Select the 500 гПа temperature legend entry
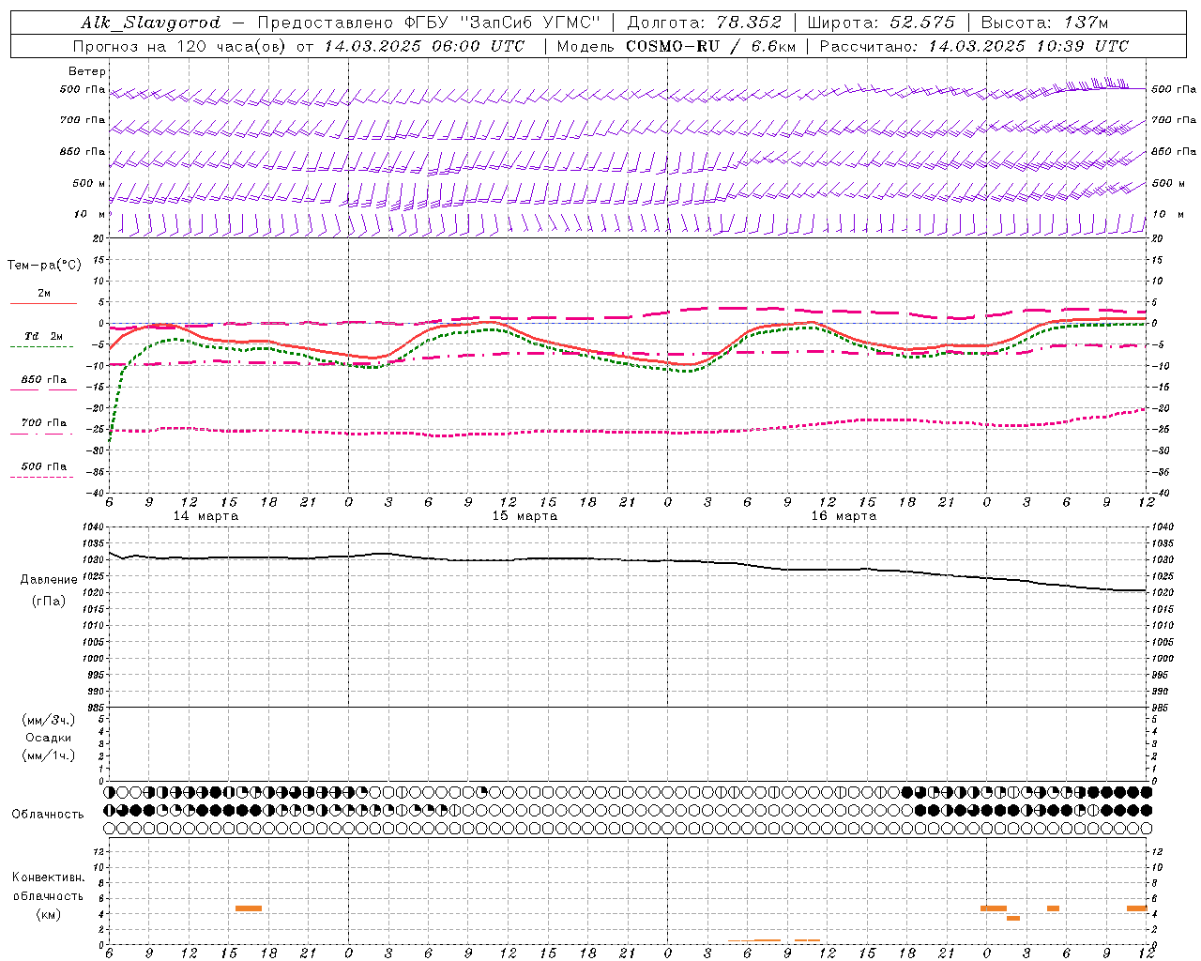This screenshot has width=1201, height=961. (x=44, y=466)
